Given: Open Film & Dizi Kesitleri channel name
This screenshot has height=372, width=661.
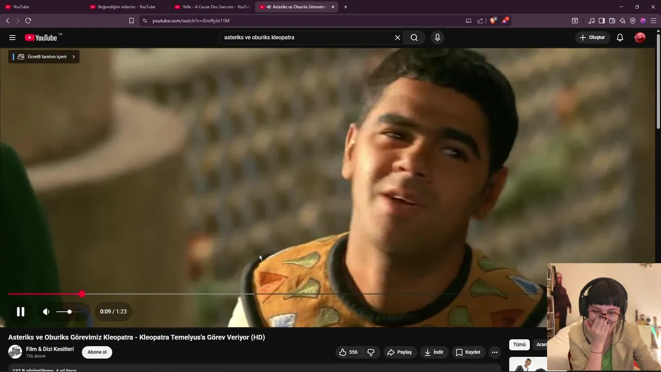Looking at the screenshot, I should pos(50,349).
